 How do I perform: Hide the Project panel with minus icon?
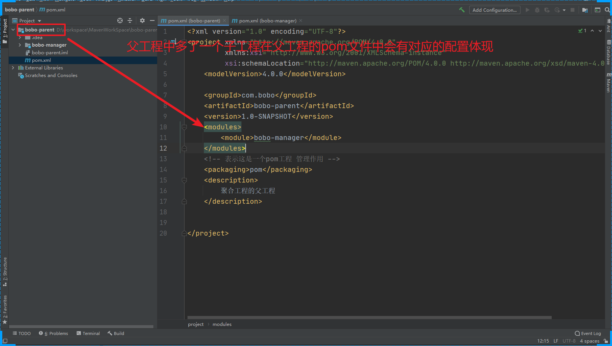click(x=152, y=20)
